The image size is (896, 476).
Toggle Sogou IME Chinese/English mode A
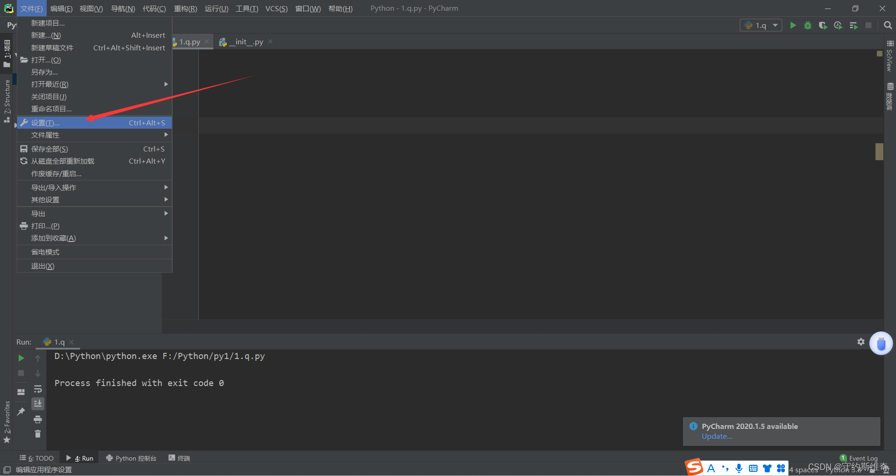[711, 468]
